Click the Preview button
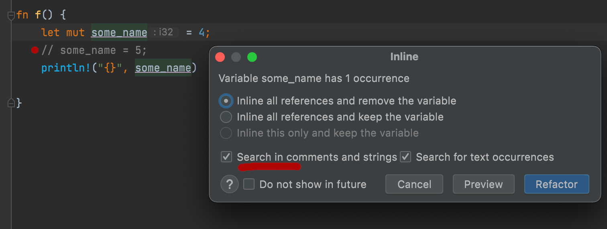Screen dimensions: 607x229 pos(483,184)
